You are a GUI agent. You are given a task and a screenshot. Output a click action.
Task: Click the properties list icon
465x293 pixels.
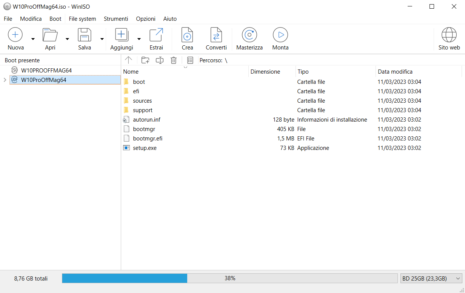pos(190,60)
